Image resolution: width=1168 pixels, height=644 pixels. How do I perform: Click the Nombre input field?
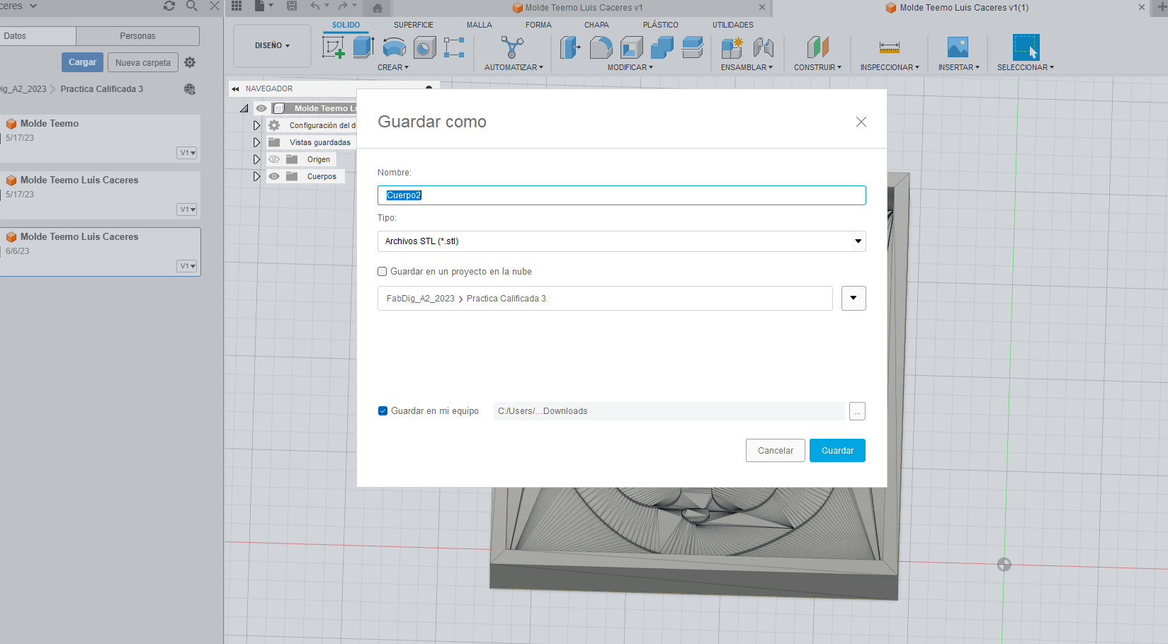coord(622,195)
